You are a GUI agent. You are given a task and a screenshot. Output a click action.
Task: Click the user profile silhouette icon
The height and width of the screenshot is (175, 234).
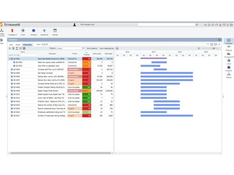click(74, 25)
